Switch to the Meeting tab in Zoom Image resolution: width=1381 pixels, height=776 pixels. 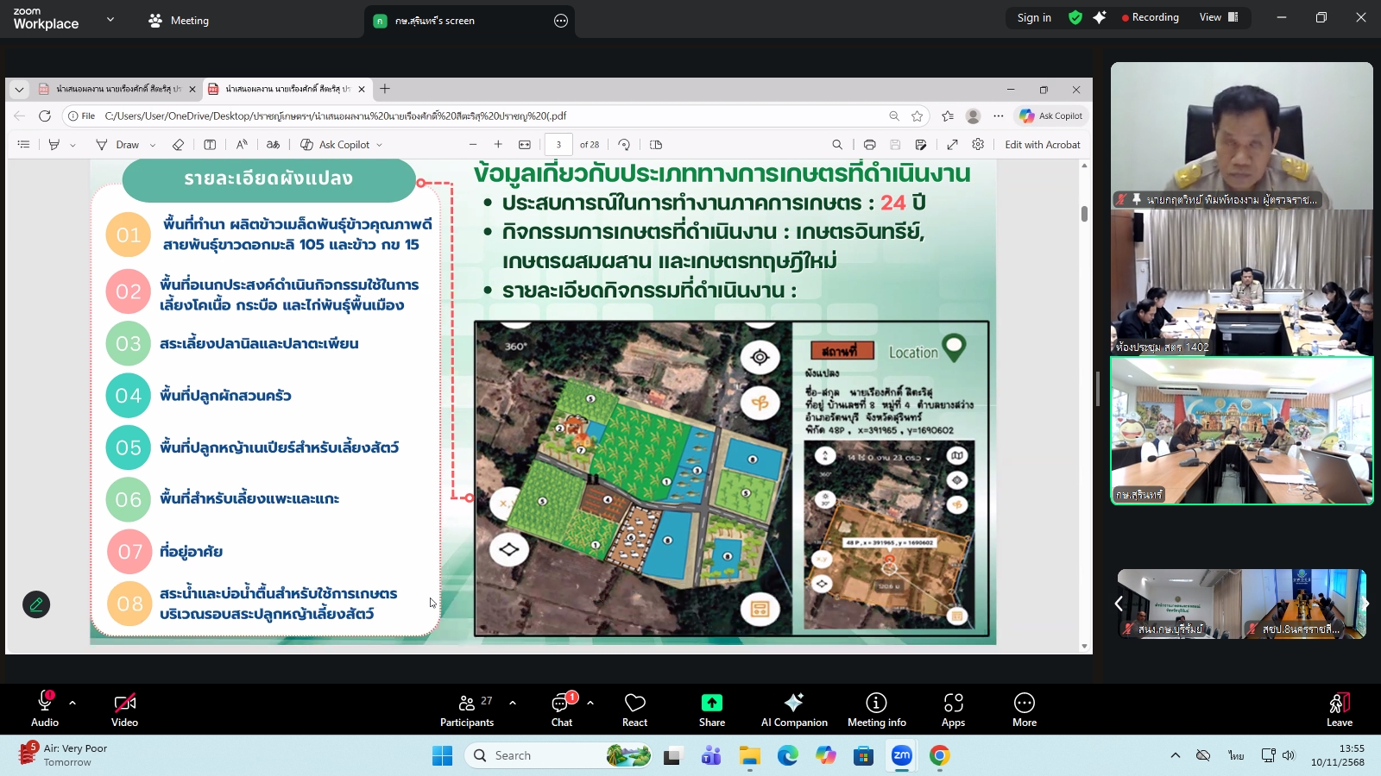179,20
